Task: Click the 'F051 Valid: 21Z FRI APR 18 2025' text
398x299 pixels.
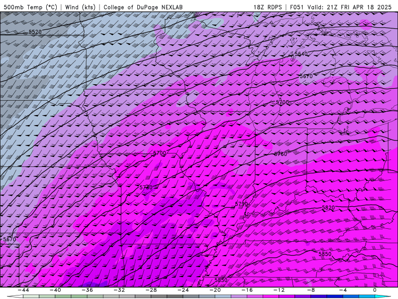Action: tap(341, 7)
